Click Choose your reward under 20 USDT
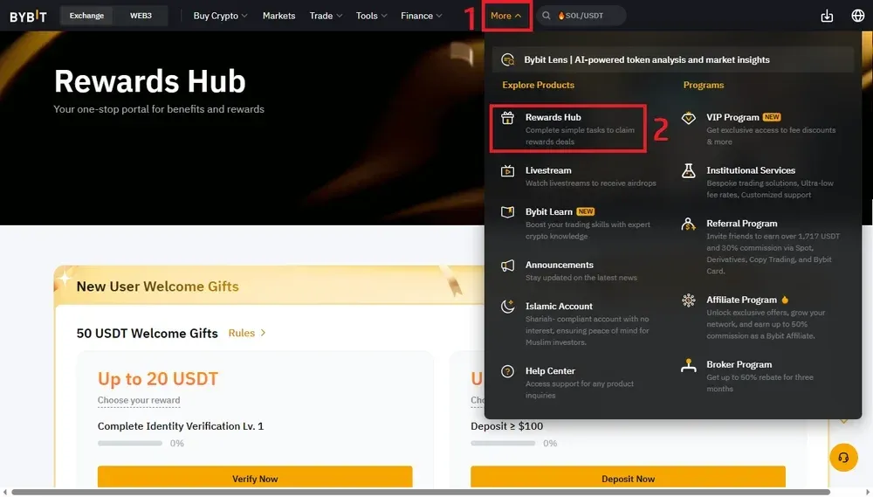The width and height of the screenshot is (873, 497). tap(139, 401)
